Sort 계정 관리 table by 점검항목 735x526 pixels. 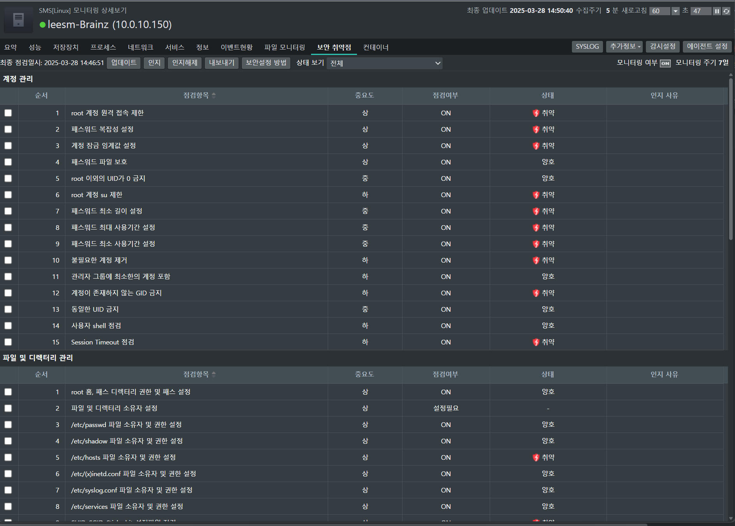tap(214, 95)
